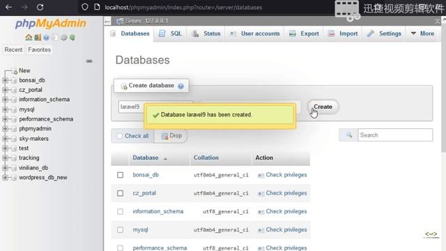Expand mysql tree node

pyautogui.click(x=5, y=109)
